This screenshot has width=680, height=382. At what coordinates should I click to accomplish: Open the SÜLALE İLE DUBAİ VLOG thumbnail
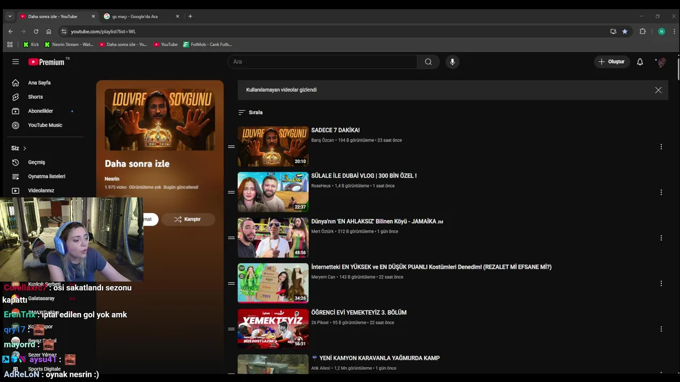[x=273, y=192]
